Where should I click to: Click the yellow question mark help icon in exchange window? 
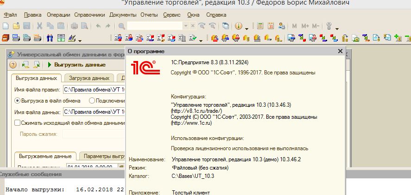click(13, 65)
